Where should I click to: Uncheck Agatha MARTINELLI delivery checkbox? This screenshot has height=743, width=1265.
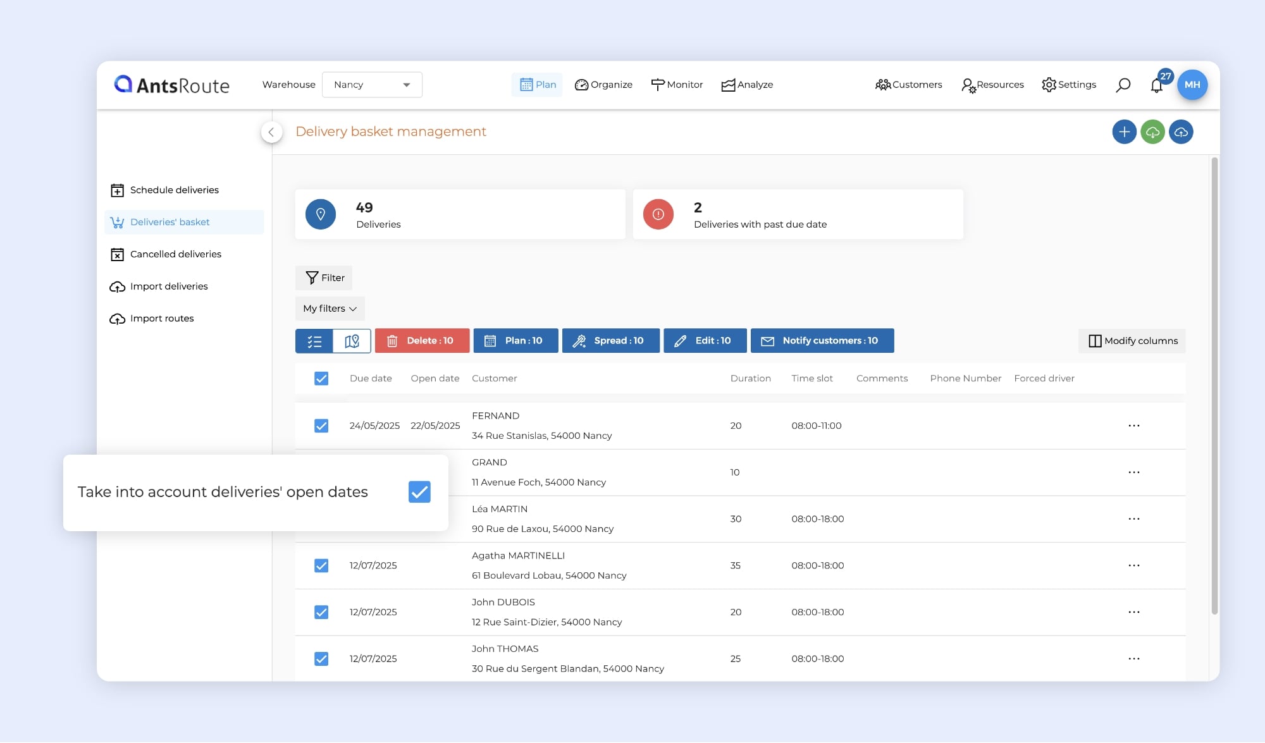[x=321, y=565]
